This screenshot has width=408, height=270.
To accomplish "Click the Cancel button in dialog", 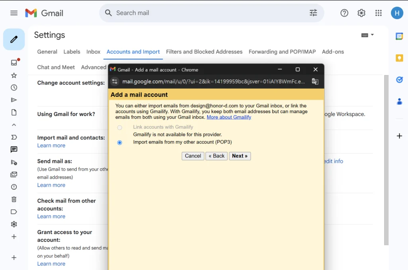I will [x=193, y=156].
